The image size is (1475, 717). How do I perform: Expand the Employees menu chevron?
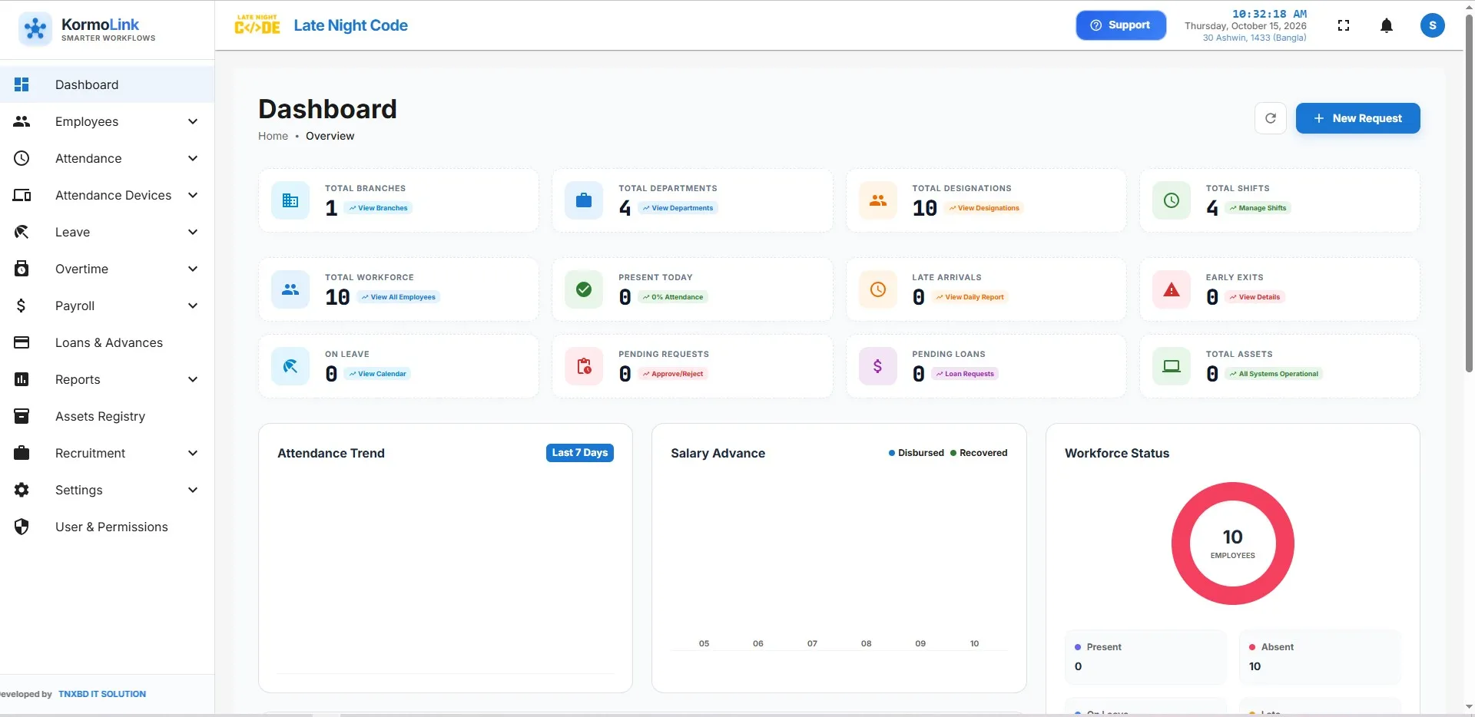[193, 121]
